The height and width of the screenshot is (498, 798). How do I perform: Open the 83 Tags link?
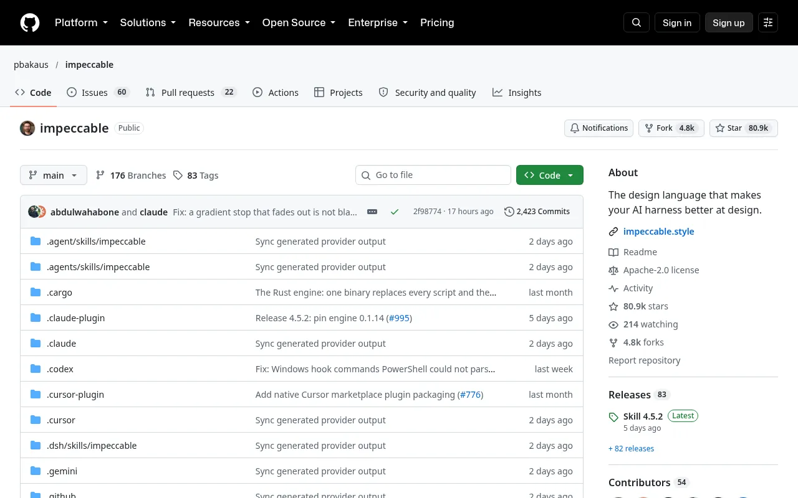click(196, 176)
